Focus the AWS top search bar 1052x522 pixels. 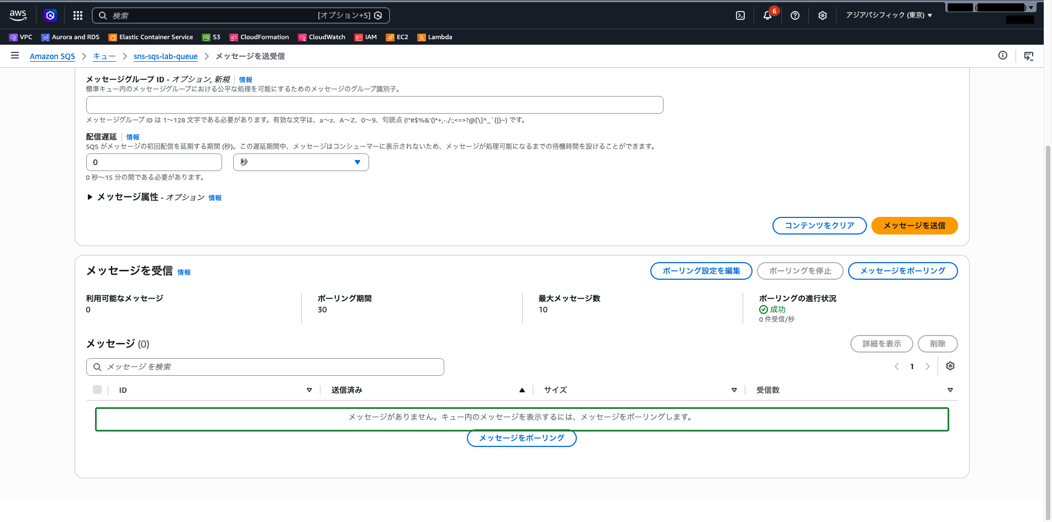click(241, 15)
